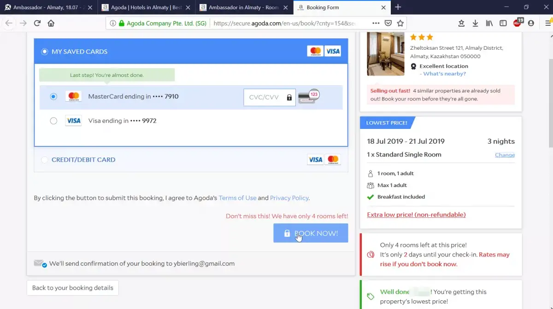Click Visa logo in Credit/Debit Card row
The width and height of the screenshot is (553, 309).
pos(315,160)
